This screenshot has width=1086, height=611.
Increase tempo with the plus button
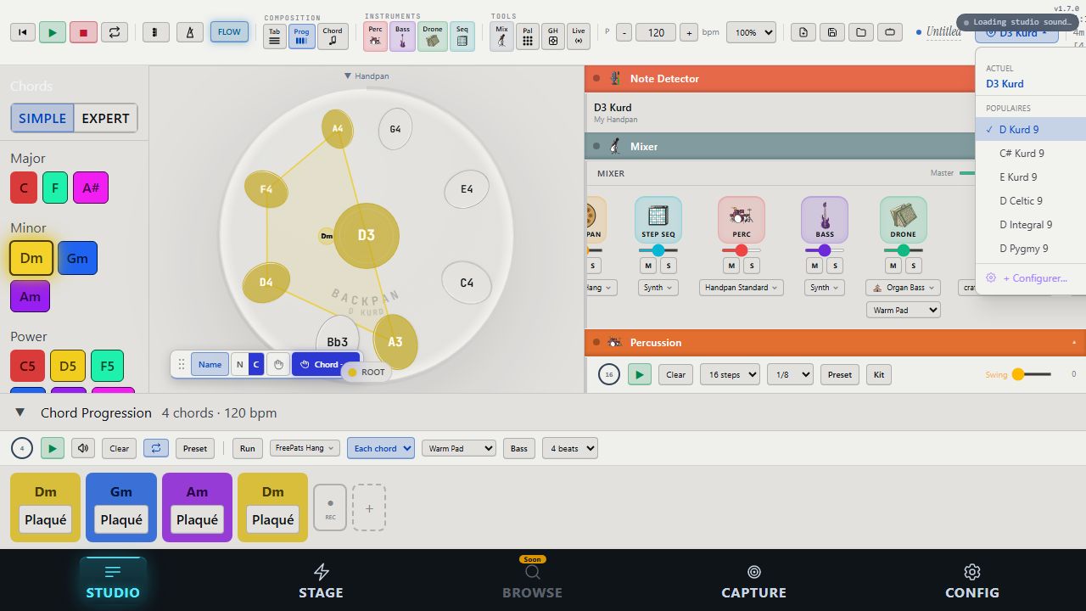coord(689,32)
